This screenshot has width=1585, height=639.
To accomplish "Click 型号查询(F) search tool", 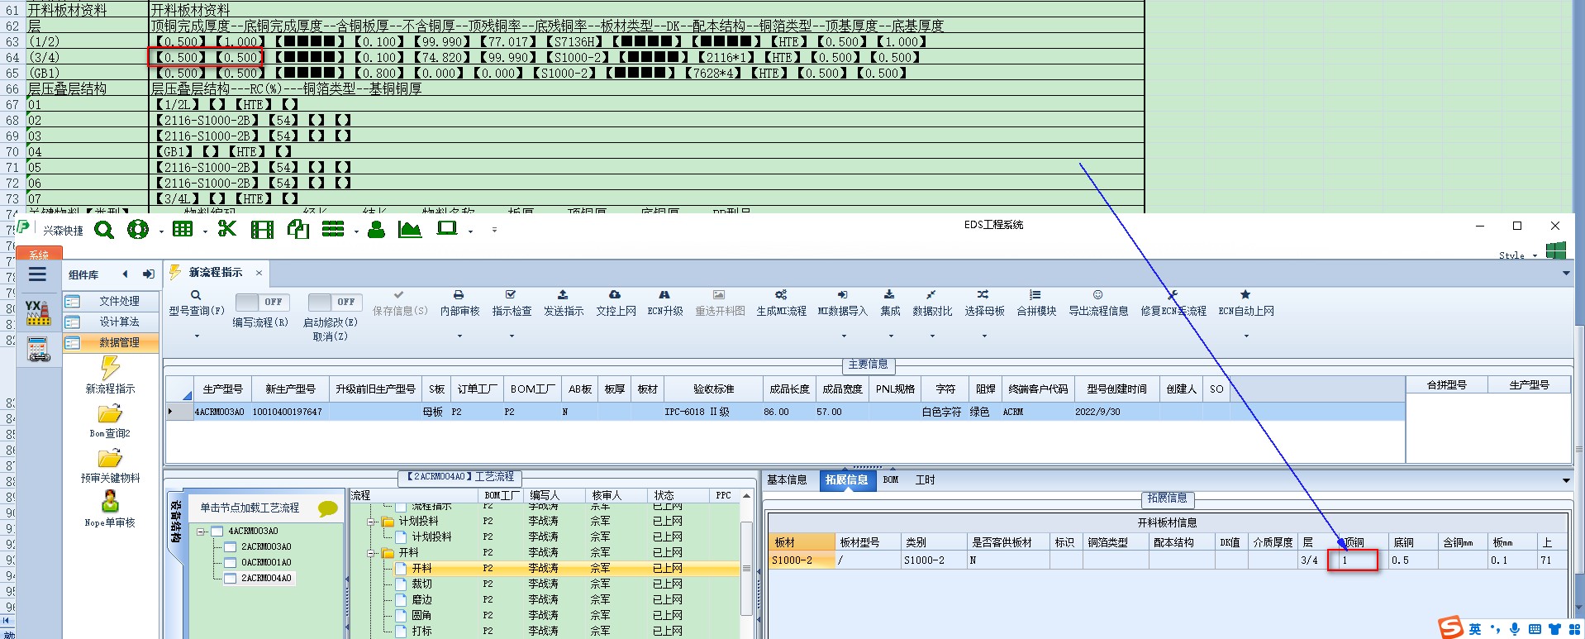I will tap(197, 303).
